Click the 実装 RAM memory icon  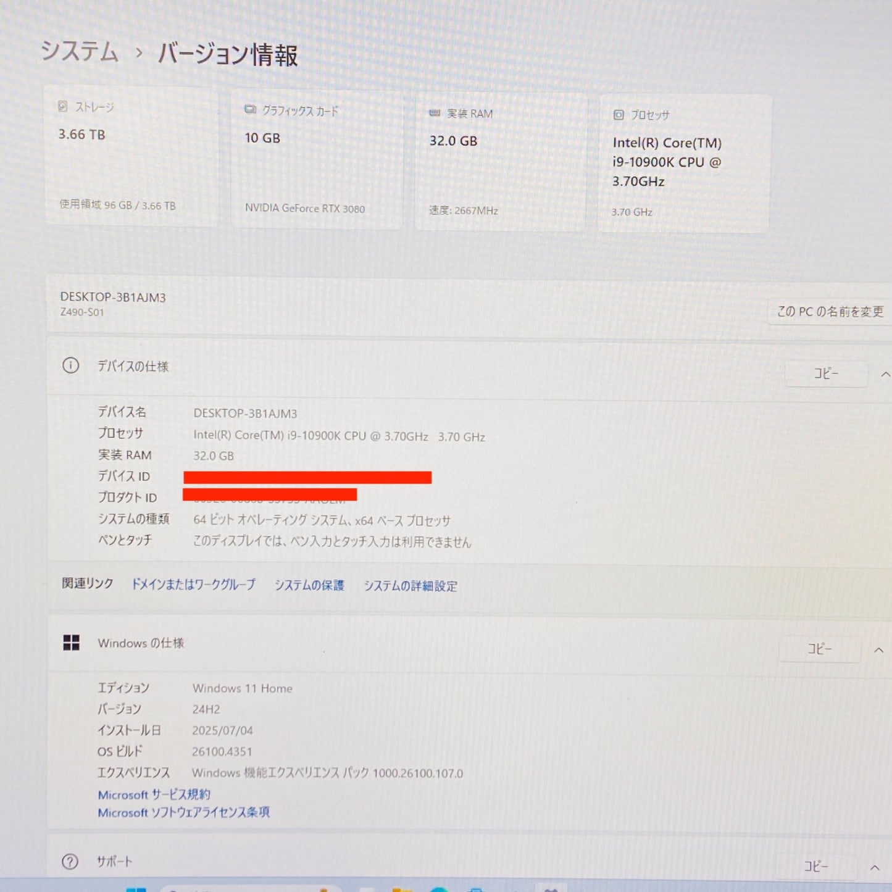click(x=434, y=113)
